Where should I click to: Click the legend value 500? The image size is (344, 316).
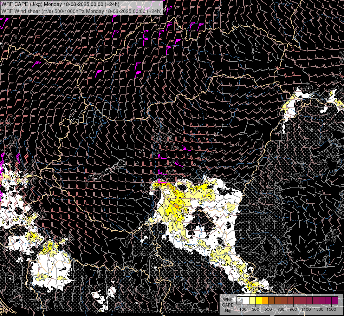point(268,309)
